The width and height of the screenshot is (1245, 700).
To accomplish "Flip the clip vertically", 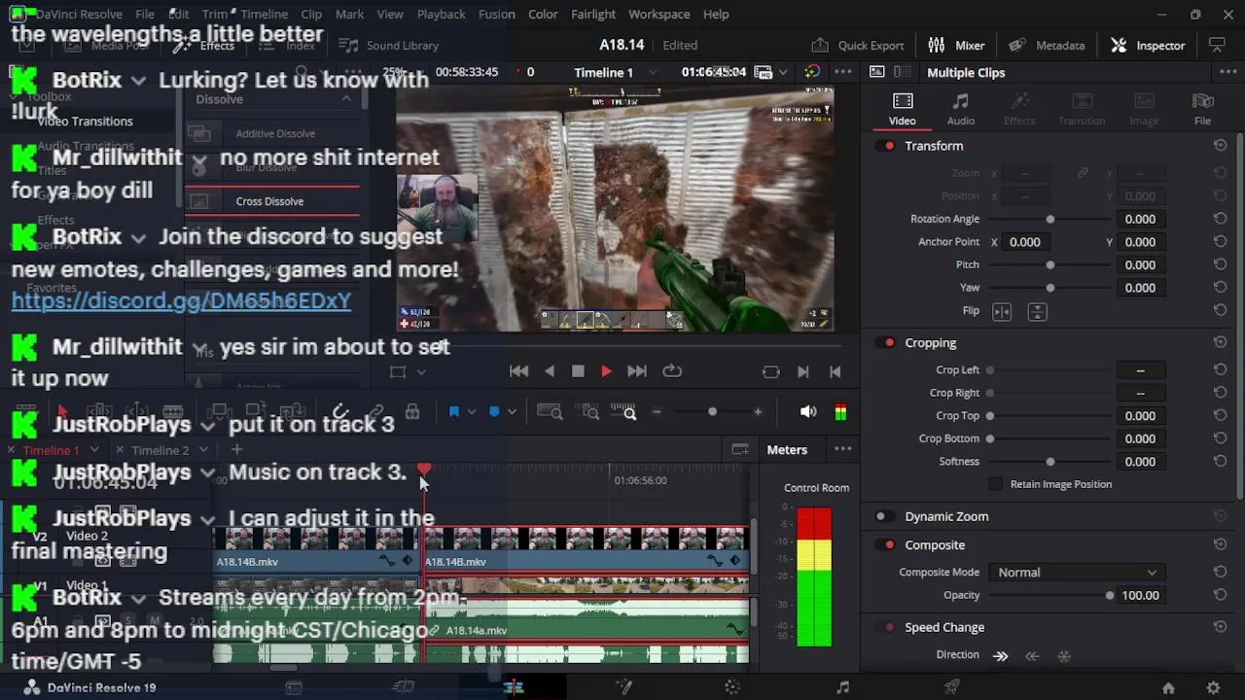I will point(1037,311).
